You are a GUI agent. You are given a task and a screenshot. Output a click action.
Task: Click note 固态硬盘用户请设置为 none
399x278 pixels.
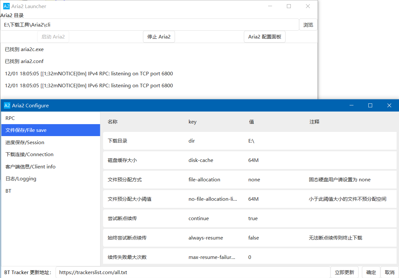[340, 180]
